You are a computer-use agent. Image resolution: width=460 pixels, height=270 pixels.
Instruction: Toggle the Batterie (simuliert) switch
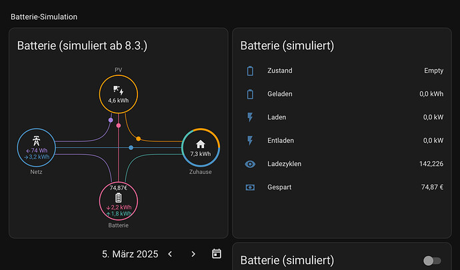(432, 260)
